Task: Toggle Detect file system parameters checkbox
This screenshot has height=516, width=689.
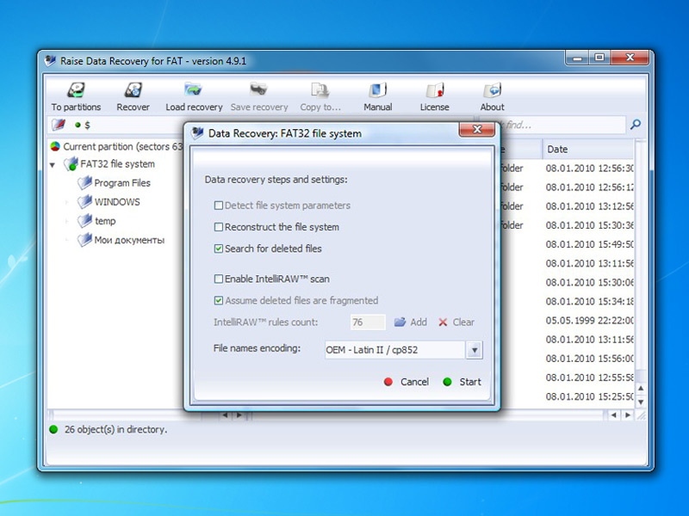Action: 219,206
